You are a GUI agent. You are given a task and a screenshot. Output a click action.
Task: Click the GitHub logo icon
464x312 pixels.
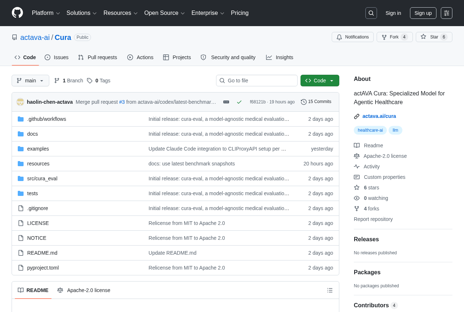pos(17,13)
